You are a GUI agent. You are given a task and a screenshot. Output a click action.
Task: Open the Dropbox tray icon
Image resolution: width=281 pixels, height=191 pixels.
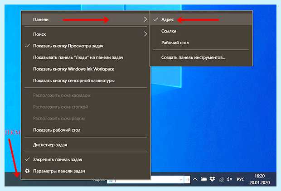212,179
